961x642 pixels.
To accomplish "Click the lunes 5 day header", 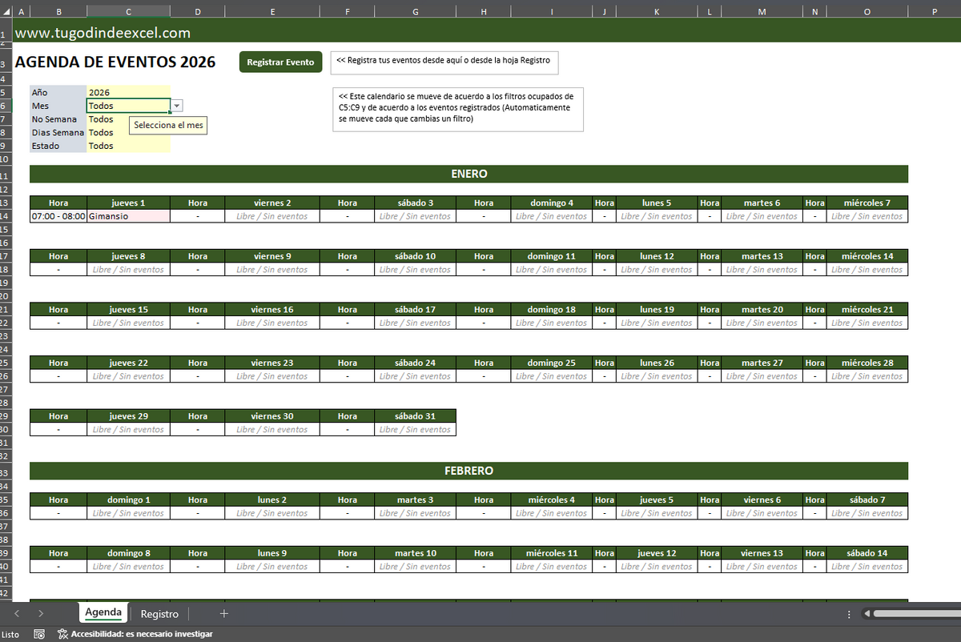I will coord(657,203).
